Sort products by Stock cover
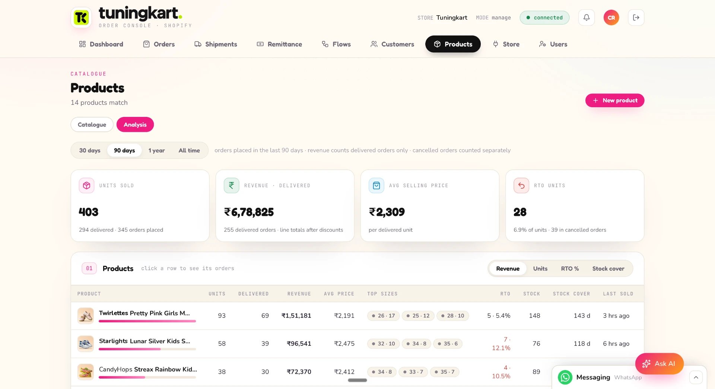The width and height of the screenshot is (715, 389). click(608, 268)
